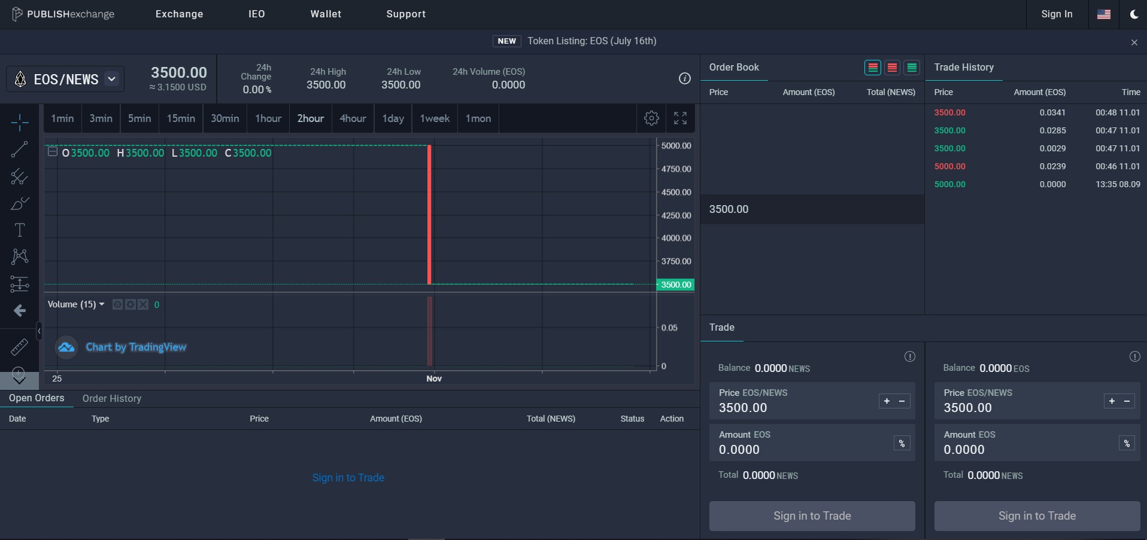Increase buy price with plus button

[887, 401]
